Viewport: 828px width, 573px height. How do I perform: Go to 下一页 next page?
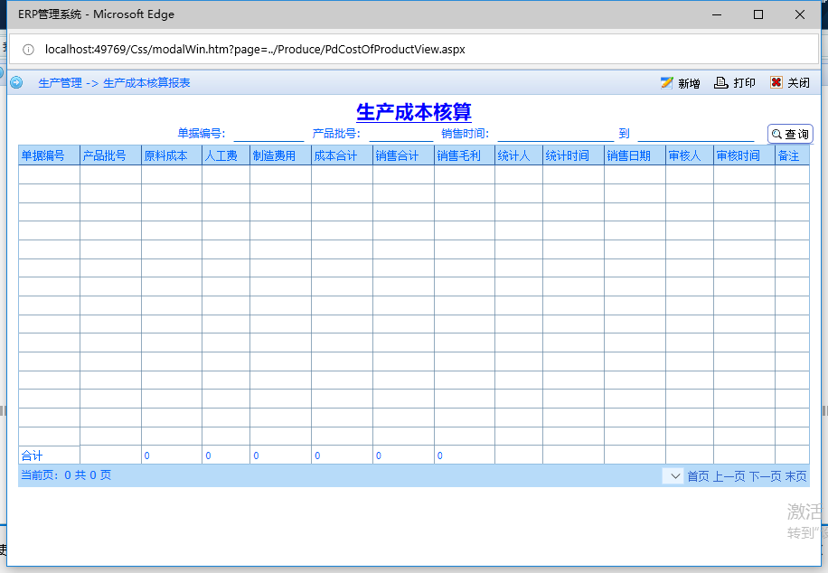[x=765, y=476]
